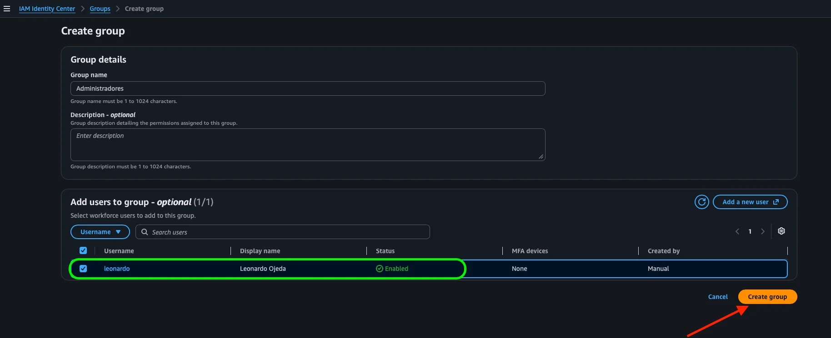831x338 pixels.
Task: Open the leonardo user link
Action: [117, 269]
